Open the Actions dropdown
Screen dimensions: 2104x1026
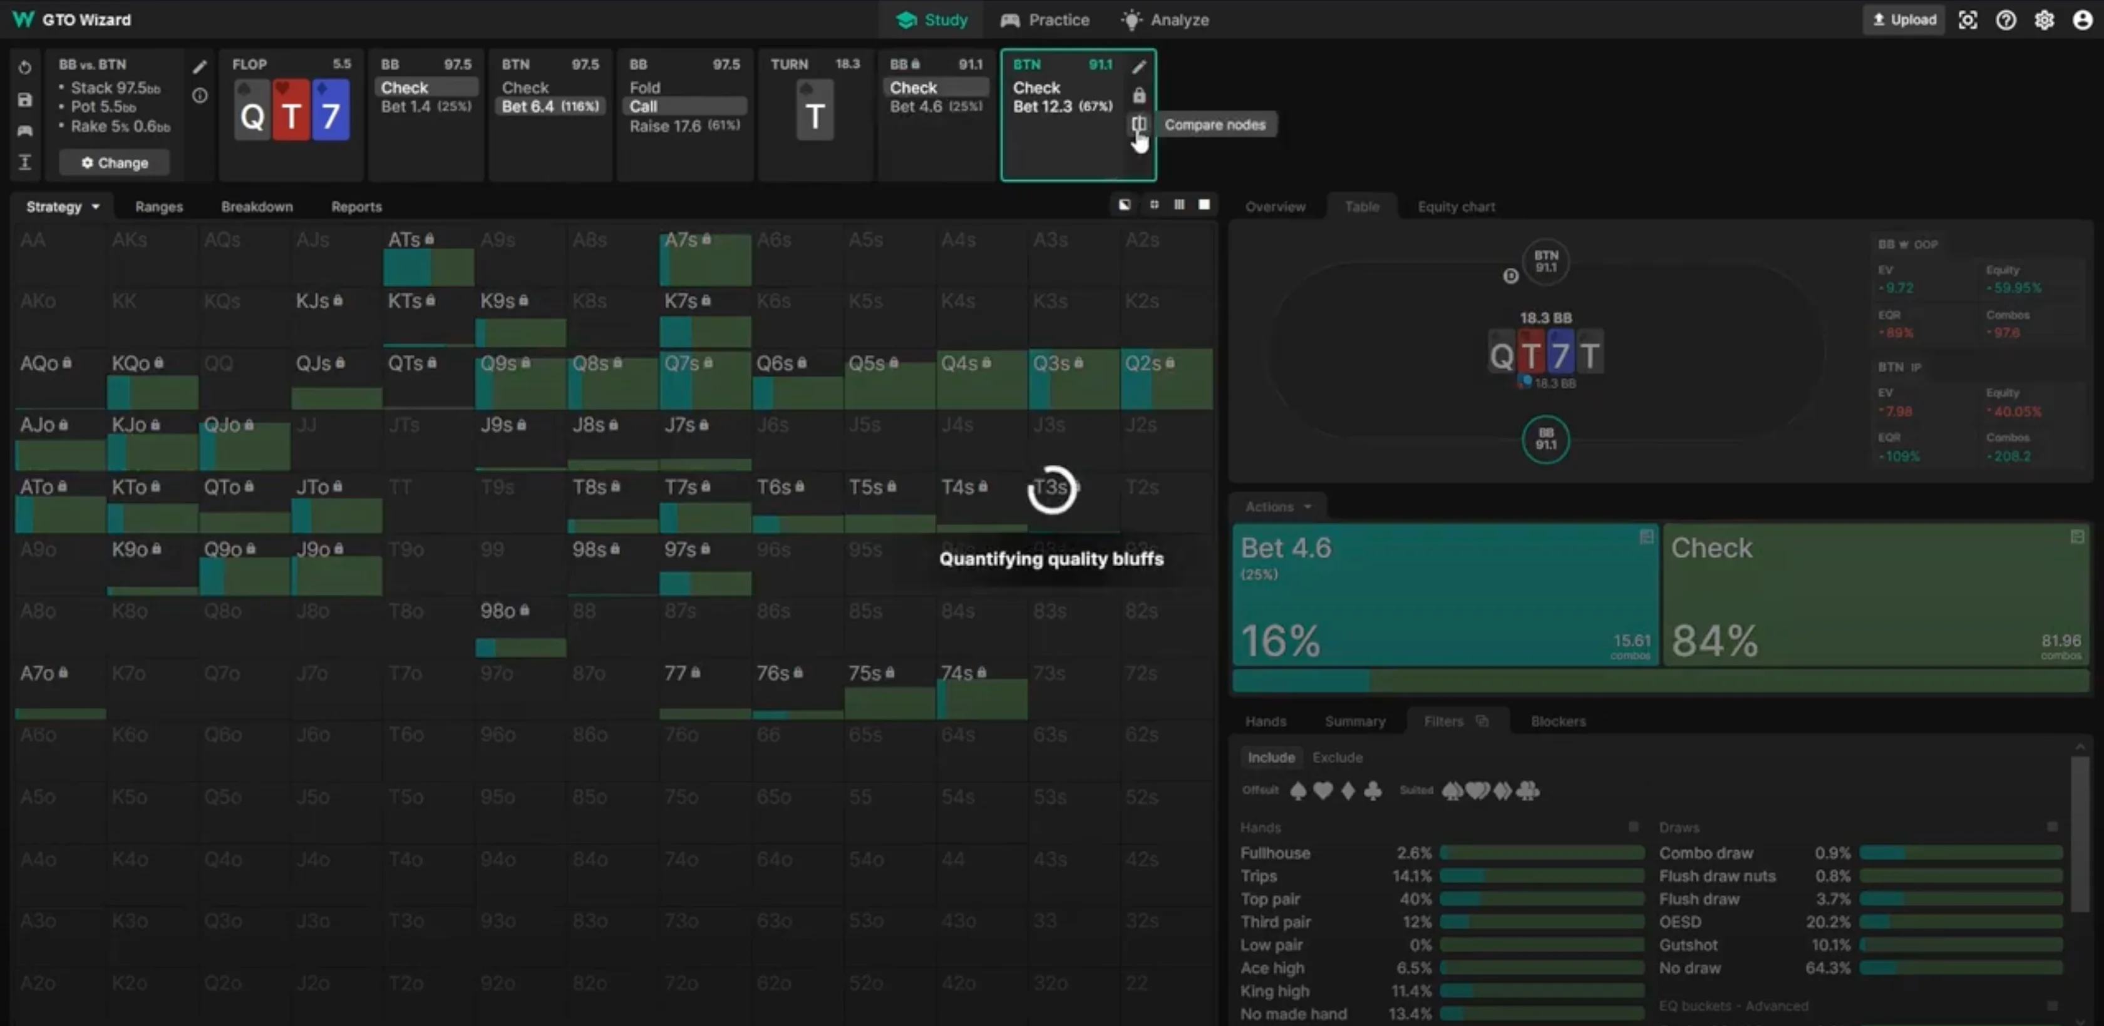tap(1278, 506)
